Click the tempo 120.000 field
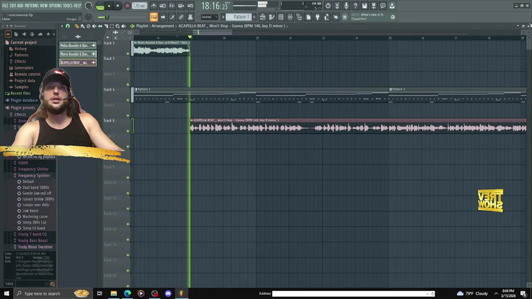 tap(139, 6)
